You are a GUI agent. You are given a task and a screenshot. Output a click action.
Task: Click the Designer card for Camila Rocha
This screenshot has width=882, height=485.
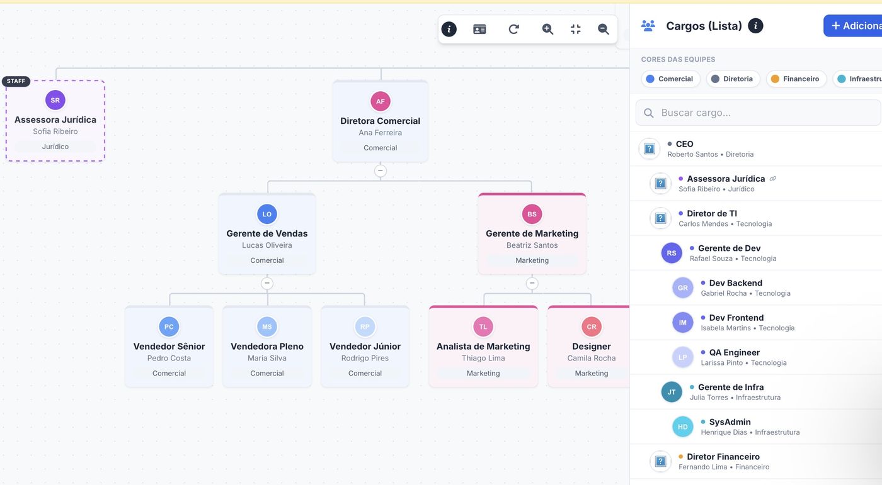[589, 347]
